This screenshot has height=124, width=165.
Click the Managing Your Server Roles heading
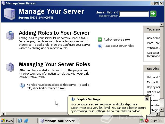click(x=55, y=64)
